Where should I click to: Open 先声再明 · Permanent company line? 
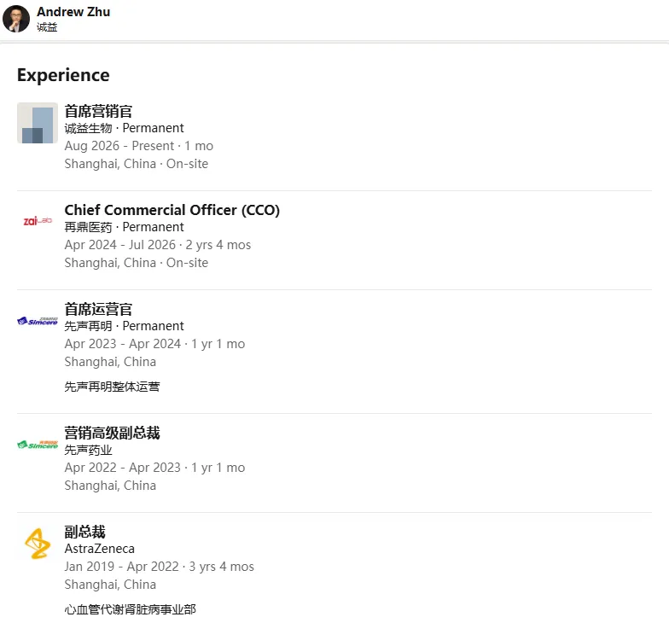(x=125, y=326)
